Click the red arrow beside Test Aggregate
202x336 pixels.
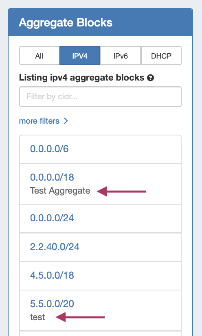121,191
